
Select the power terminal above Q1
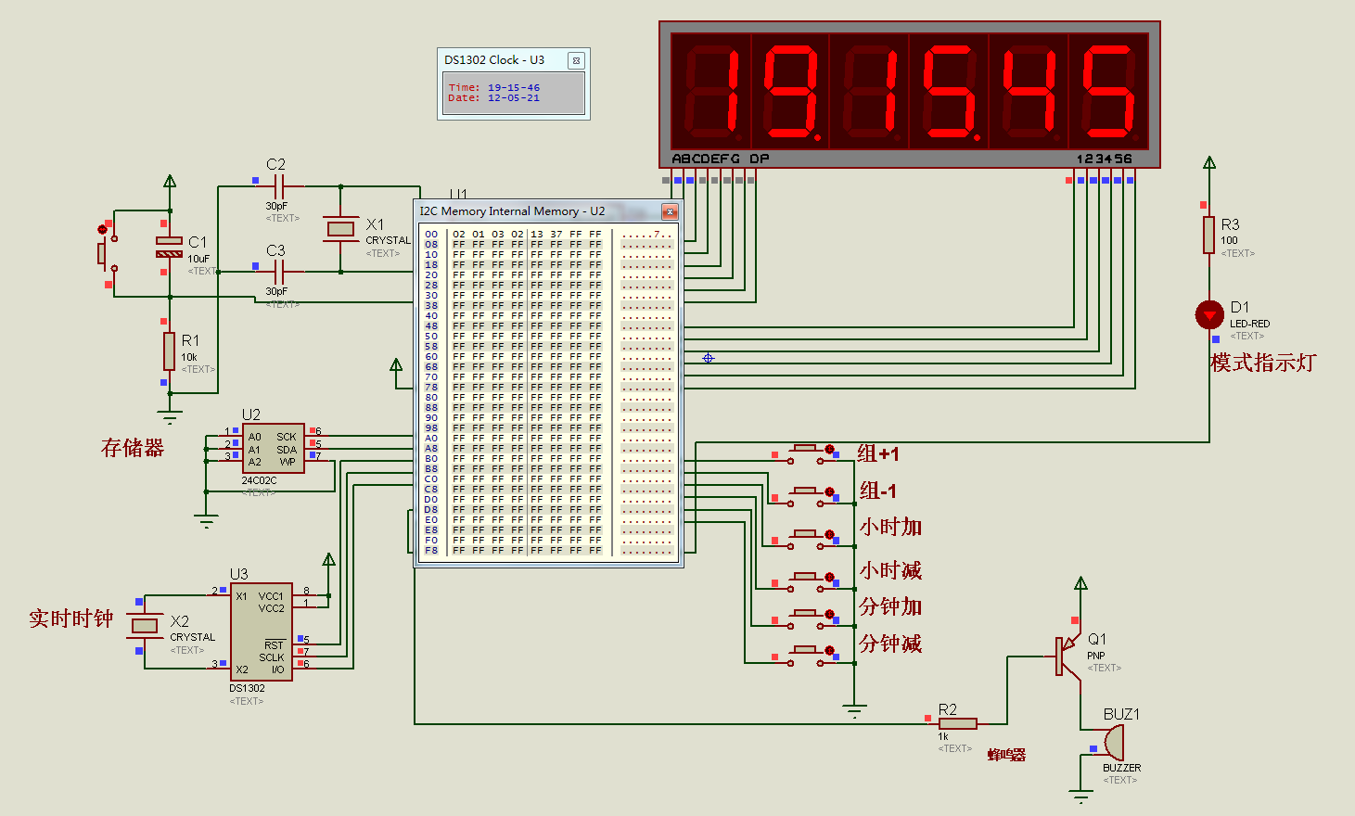(x=1080, y=583)
